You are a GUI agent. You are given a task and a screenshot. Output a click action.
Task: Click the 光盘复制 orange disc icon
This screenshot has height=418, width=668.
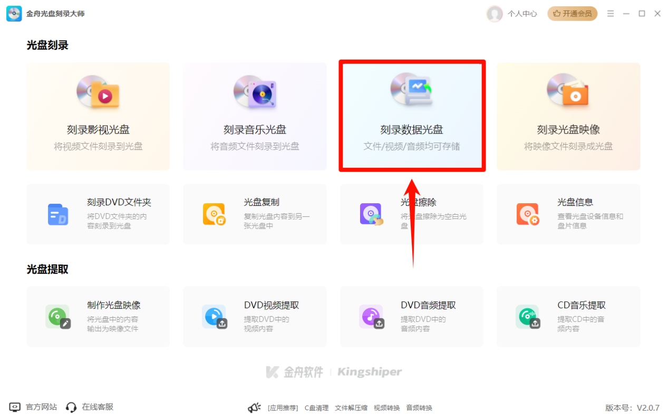[215, 214]
